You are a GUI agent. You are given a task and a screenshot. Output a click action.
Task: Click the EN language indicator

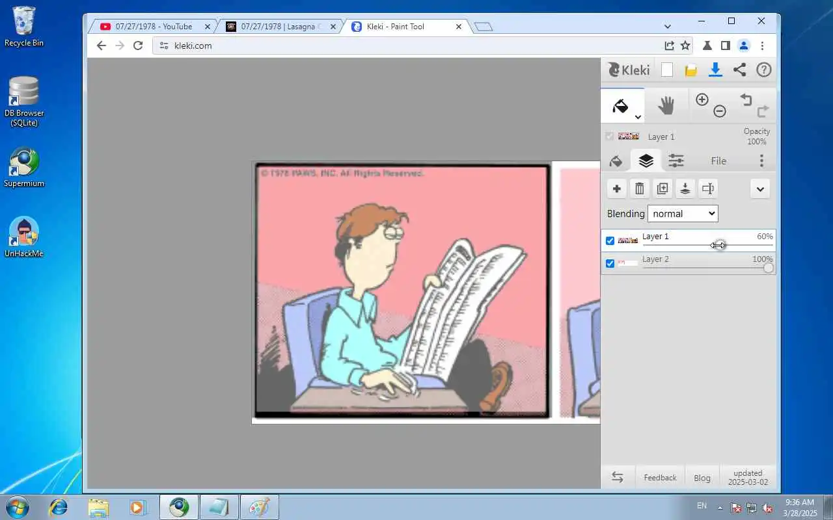pos(702,506)
